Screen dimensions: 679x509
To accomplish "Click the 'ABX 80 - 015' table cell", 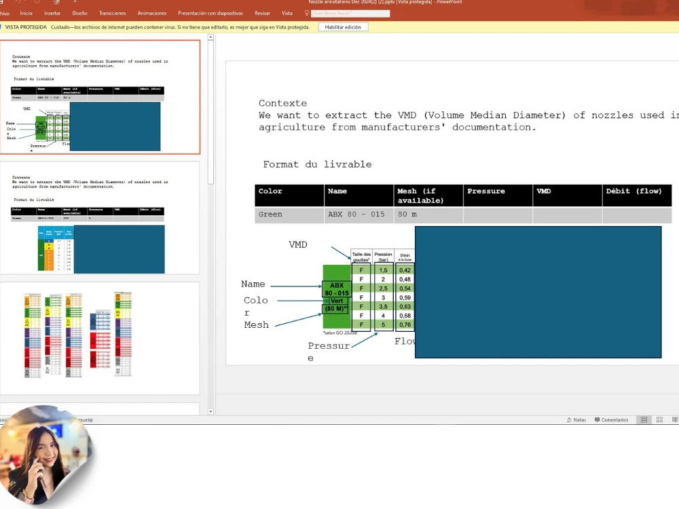I will (x=359, y=214).
